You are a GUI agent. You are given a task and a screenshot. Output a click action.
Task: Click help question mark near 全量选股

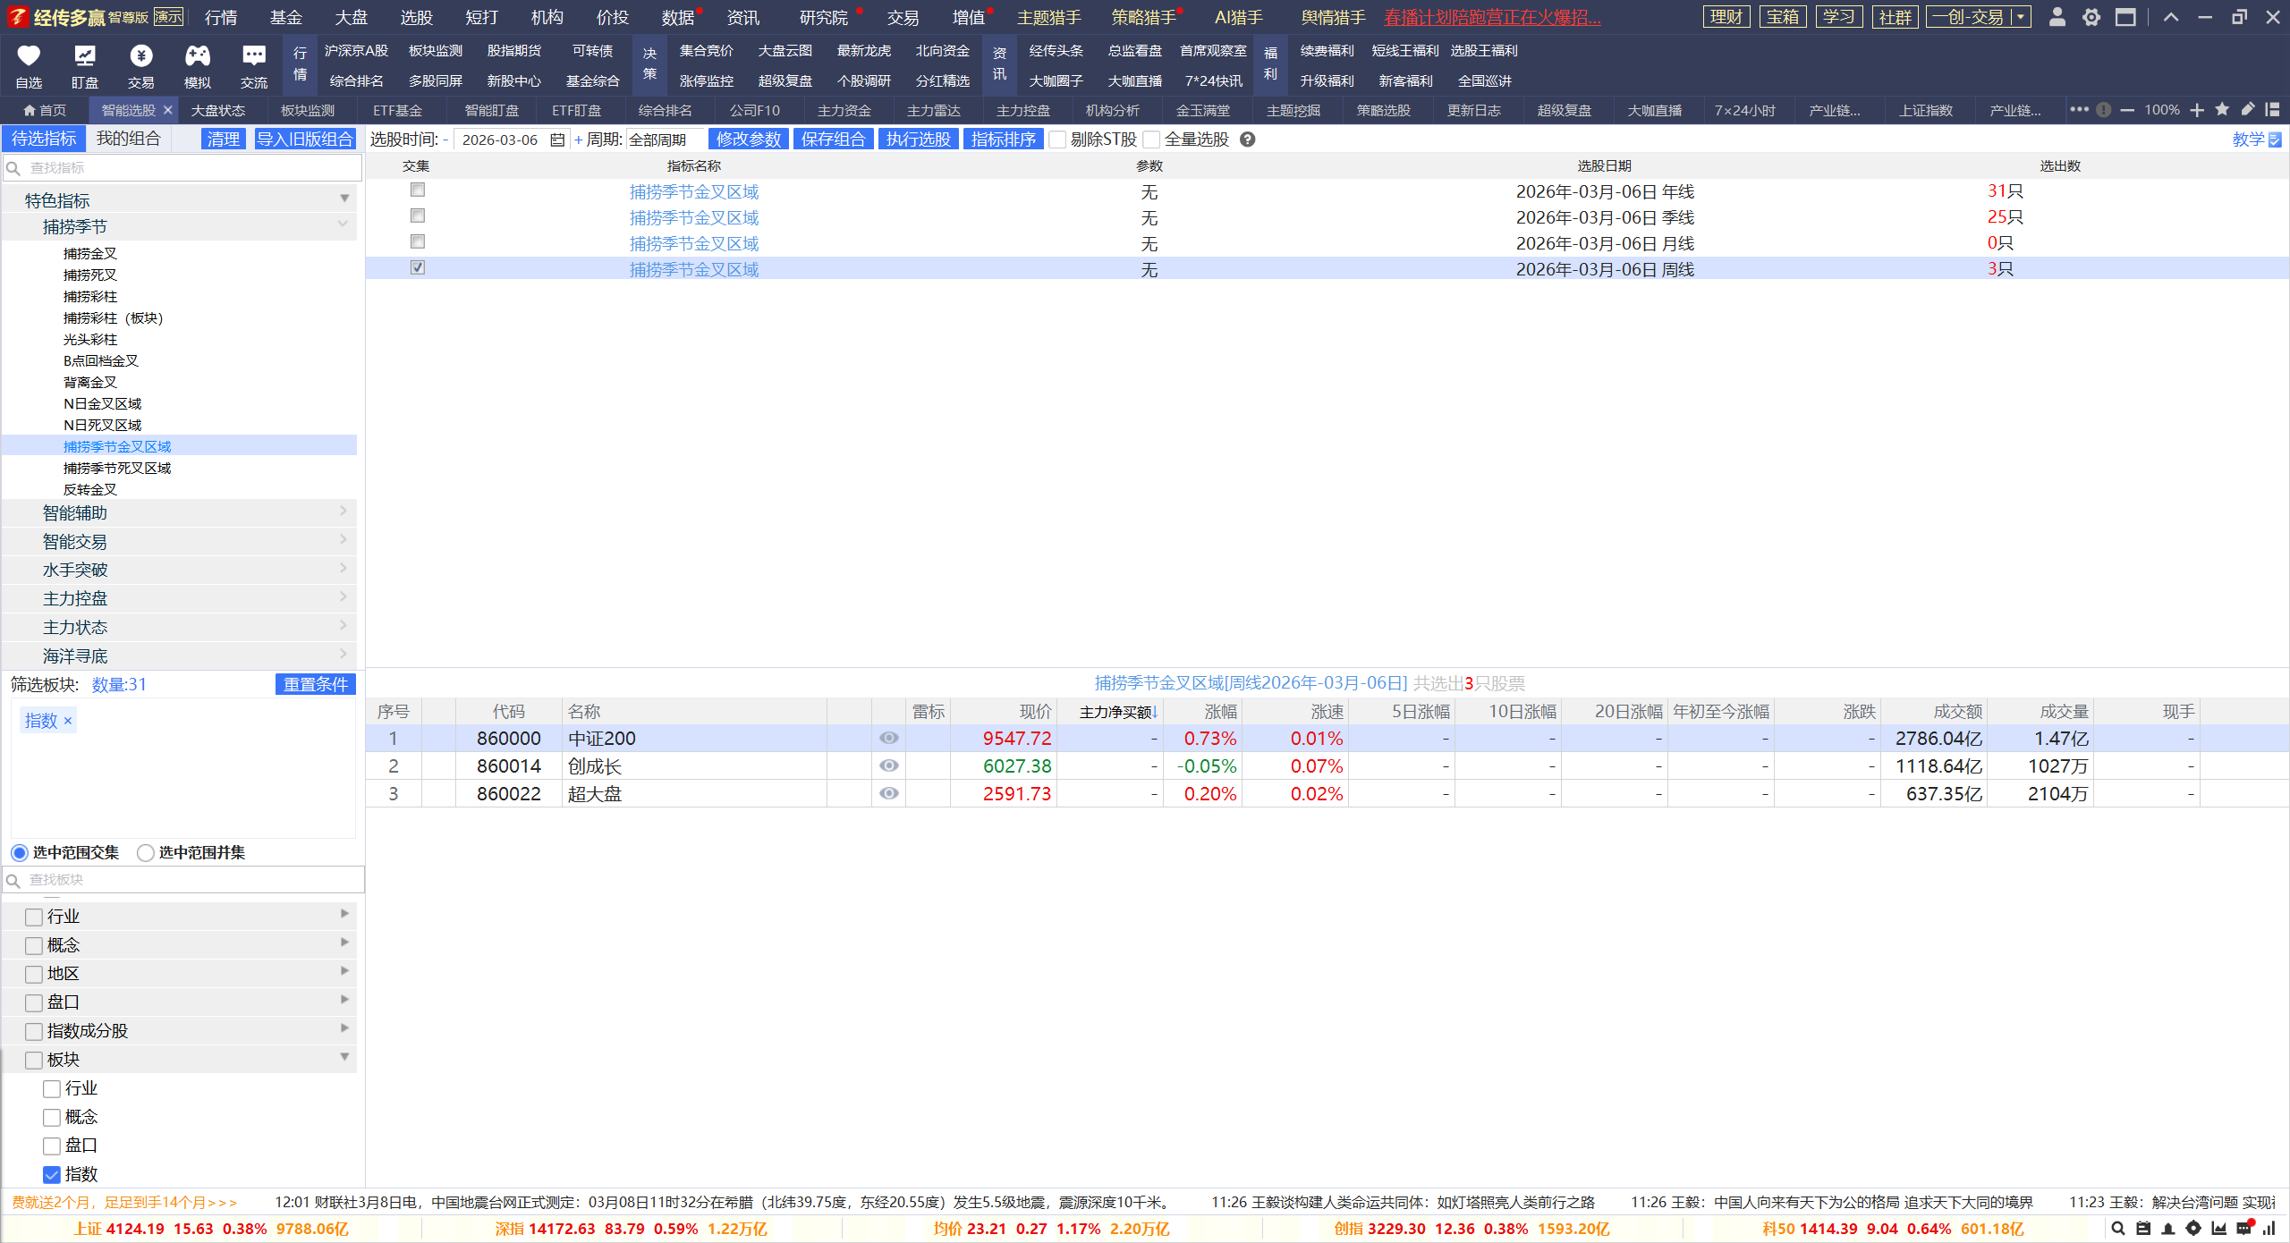pyautogui.click(x=1248, y=140)
